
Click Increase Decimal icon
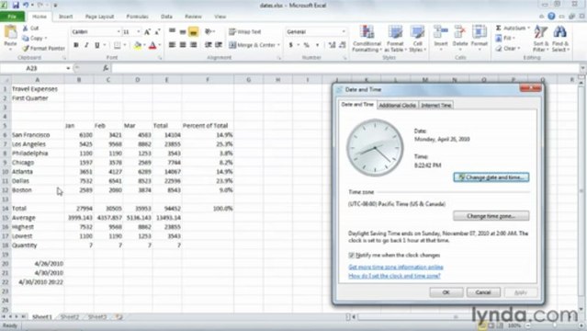tap(332, 45)
